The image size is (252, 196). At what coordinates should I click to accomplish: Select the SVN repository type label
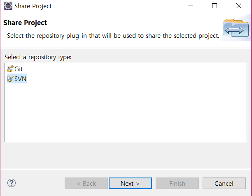(20, 79)
